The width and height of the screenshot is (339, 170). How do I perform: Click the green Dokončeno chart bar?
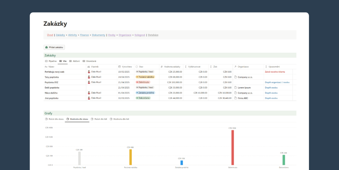tap(284, 160)
